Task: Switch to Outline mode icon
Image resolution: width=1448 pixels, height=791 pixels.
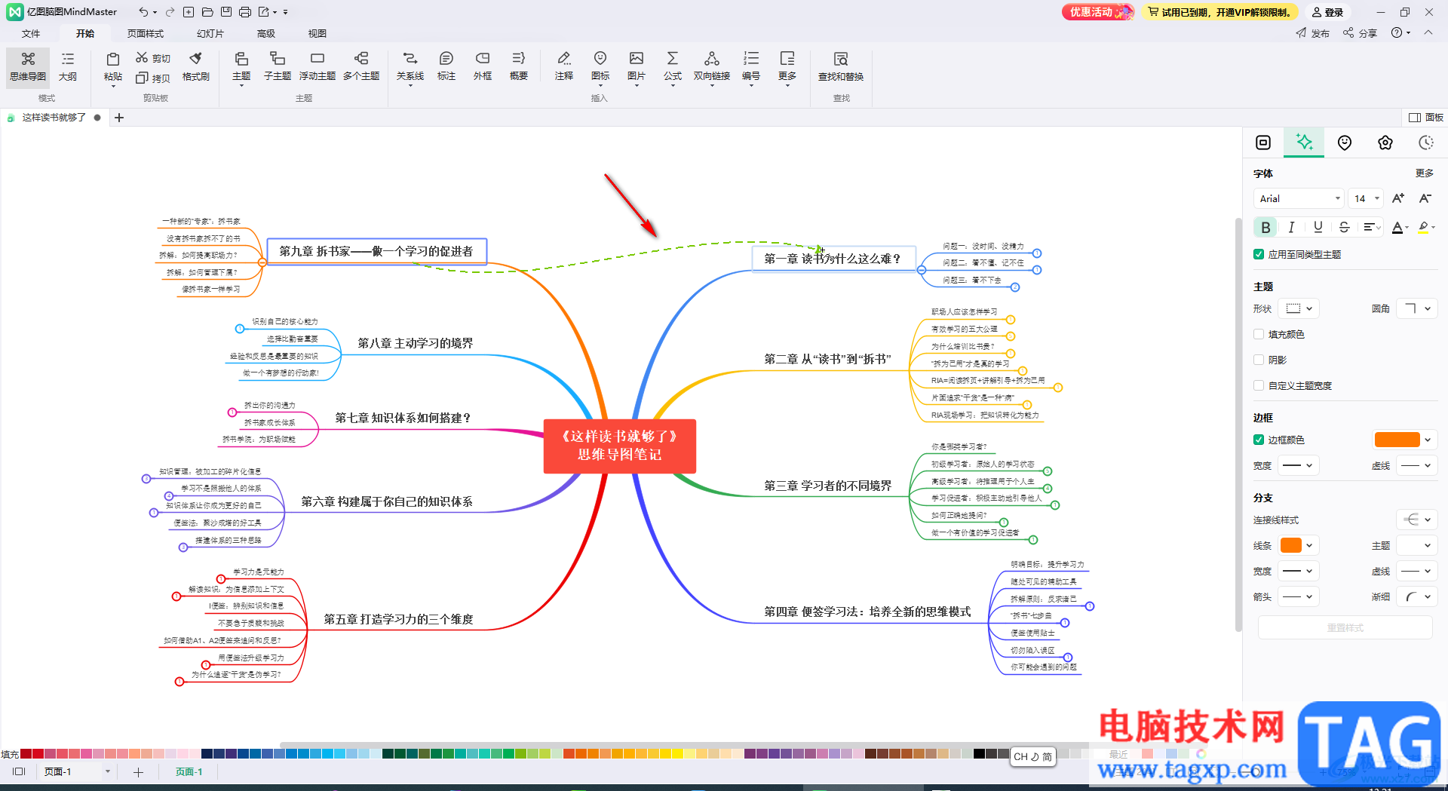Action: pyautogui.click(x=68, y=67)
